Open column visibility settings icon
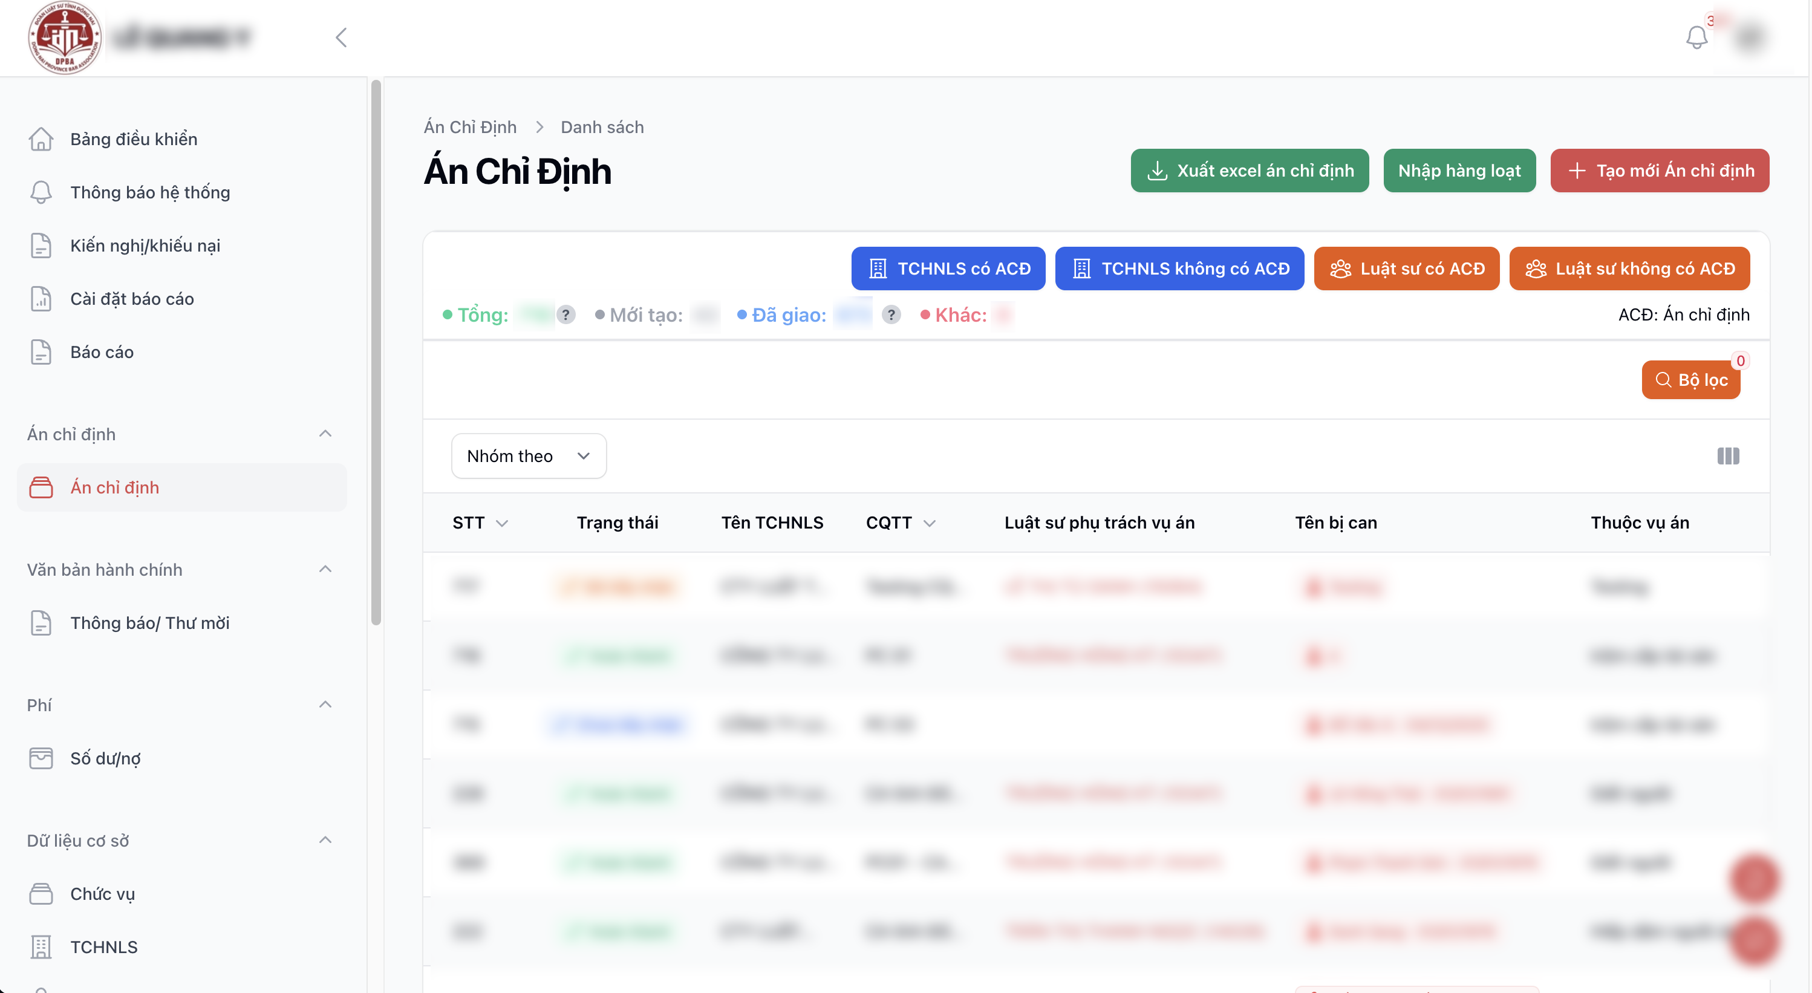1812x993 pixels. click(1727, 456)
